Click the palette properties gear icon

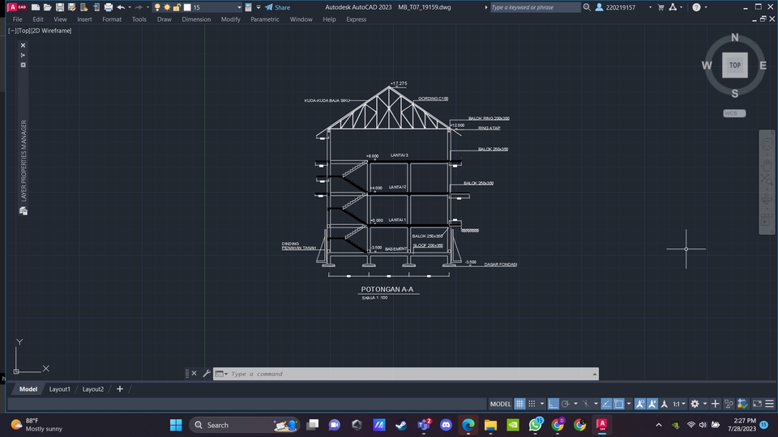pyautogui.click(x=23, y=65)
